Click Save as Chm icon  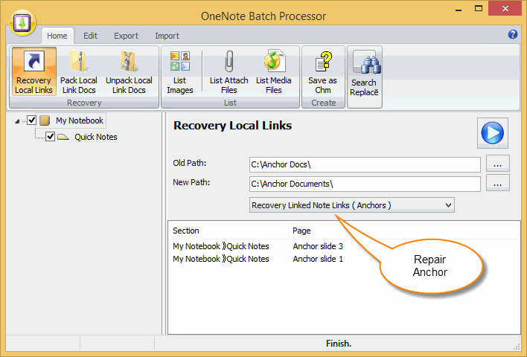click(x=322, y=71)
